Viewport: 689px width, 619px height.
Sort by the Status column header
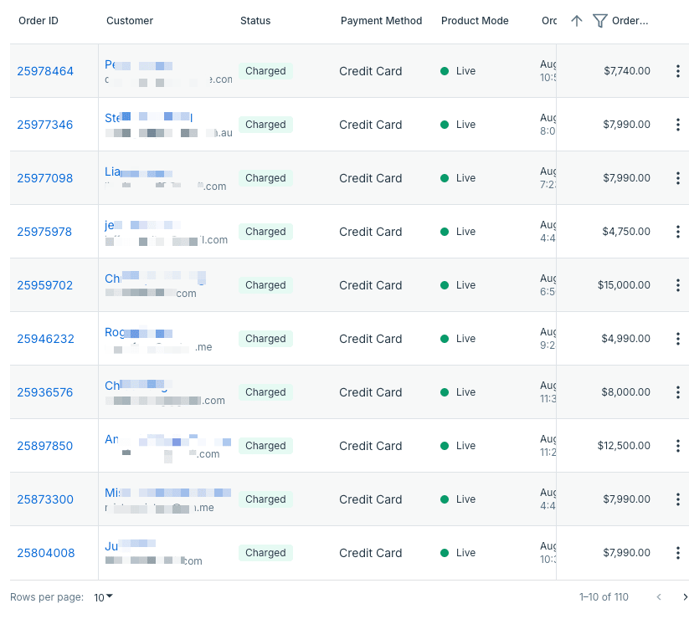pyautogui.click(x=255, y=21)
